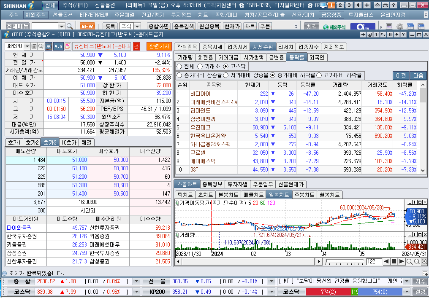Click the stock search magnifier near code field

41,46
